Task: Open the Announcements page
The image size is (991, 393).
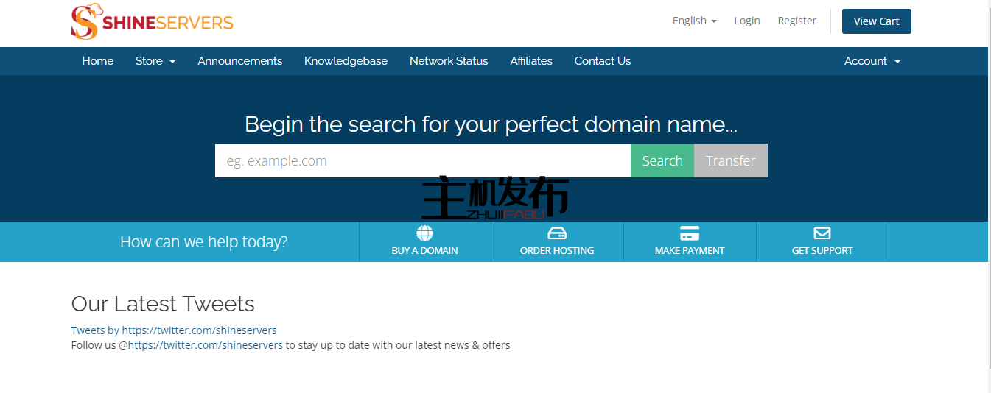Action: (239, 61)
